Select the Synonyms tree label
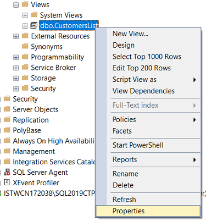 (47, 47)
